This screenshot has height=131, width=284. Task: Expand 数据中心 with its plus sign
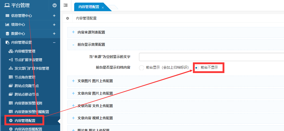(x=54, y=34)
